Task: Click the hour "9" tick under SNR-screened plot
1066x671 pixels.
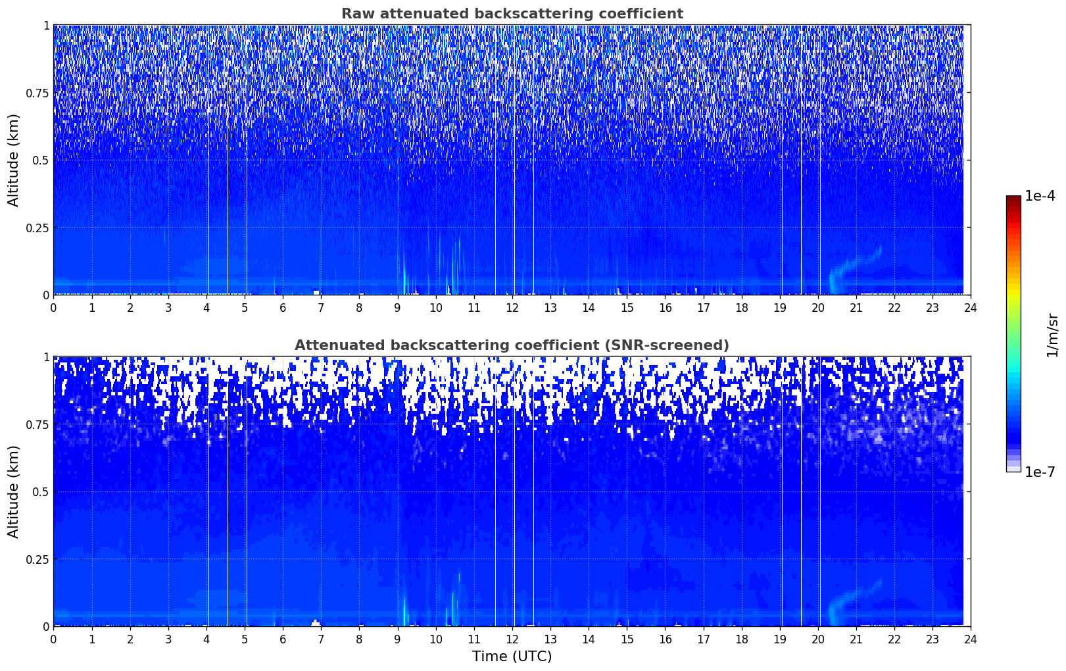Action: tap(397, 639)
